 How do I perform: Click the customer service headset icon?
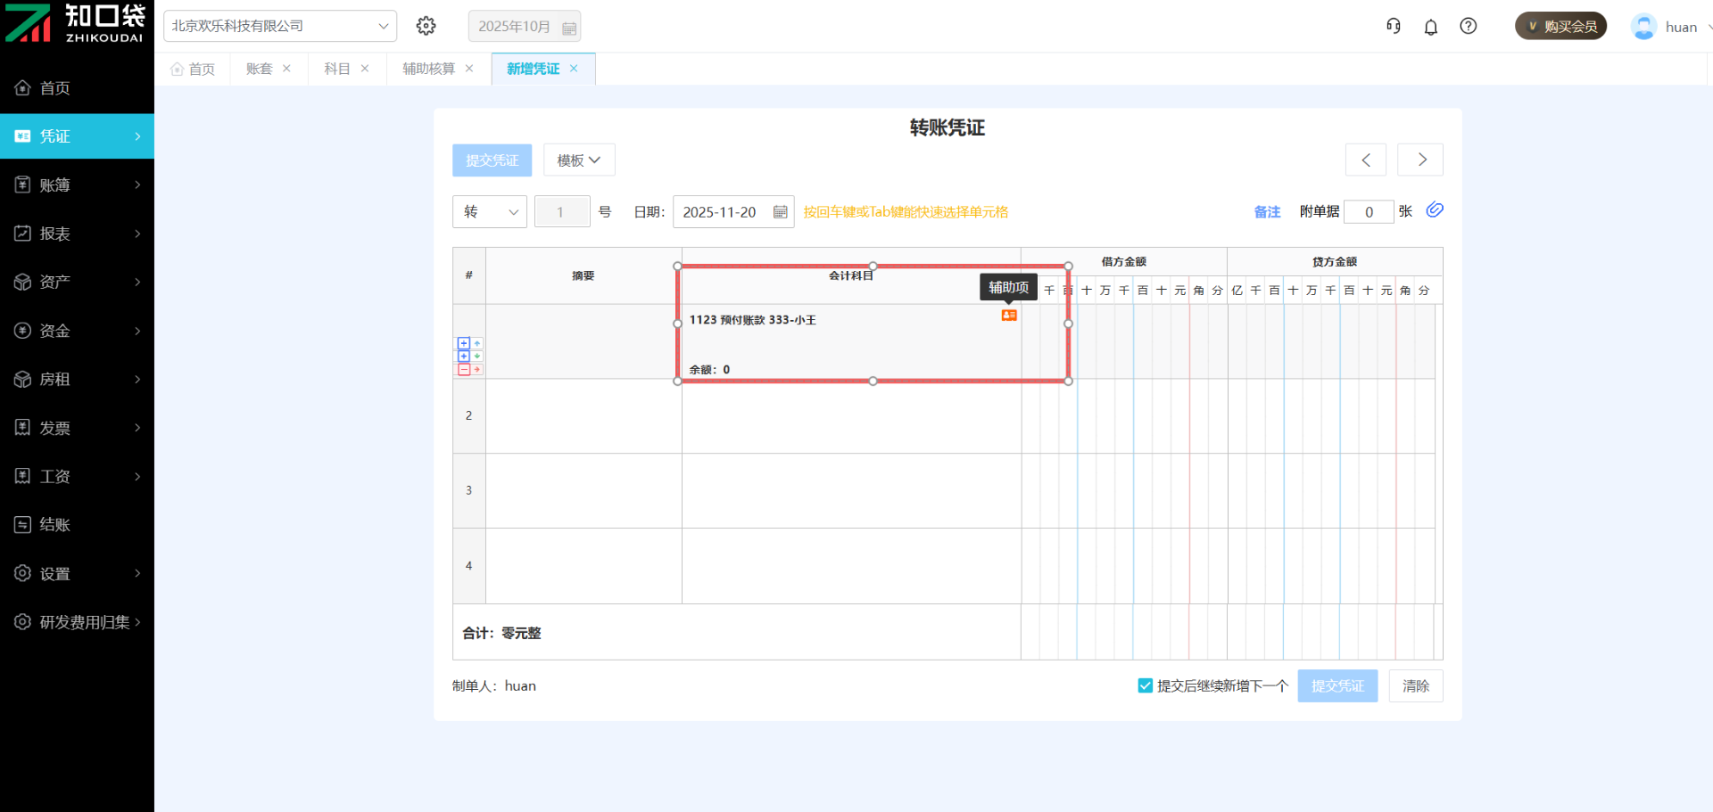point(1394,27)
